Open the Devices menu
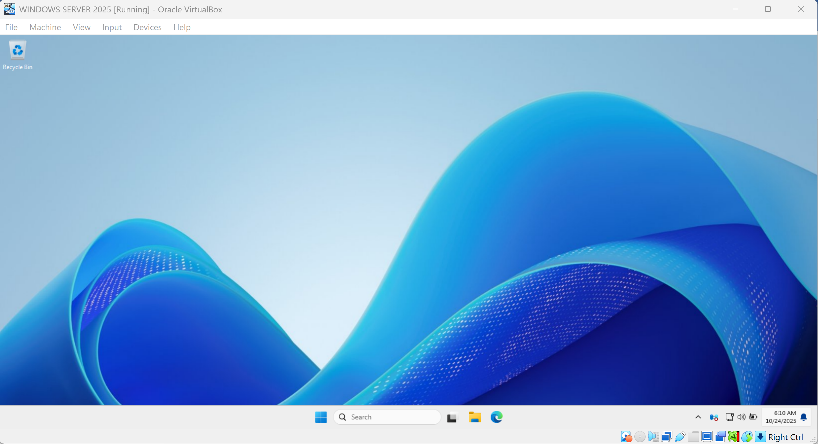This screenshot has width=818, height=444. 147,27
